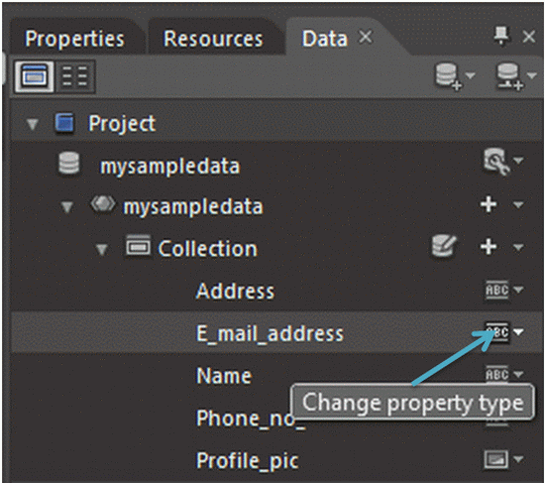
Task: Open add options dropdown on Collection row
Action: (x=518, y=247)
